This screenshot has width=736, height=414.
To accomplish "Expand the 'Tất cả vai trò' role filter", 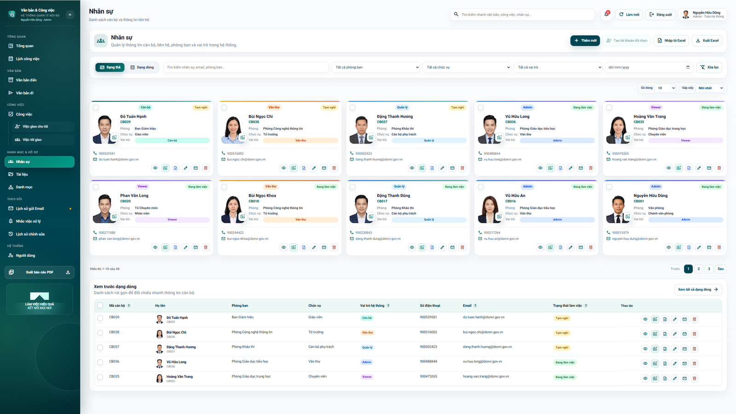I will click(558, 67).
